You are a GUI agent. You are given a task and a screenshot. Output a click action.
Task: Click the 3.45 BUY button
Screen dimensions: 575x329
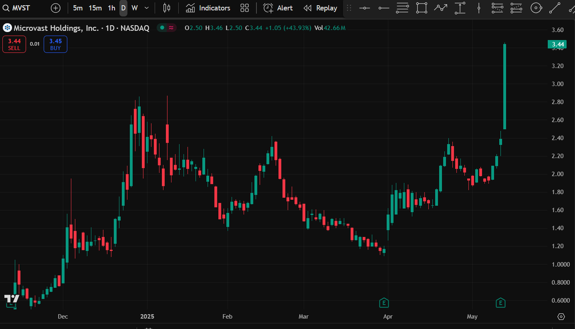(56, 45)
